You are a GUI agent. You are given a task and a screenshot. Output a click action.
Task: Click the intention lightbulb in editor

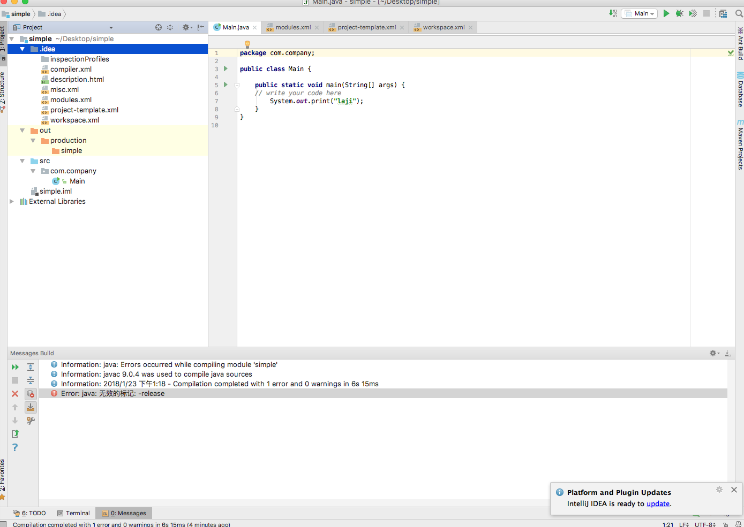[x=247, y=44]
